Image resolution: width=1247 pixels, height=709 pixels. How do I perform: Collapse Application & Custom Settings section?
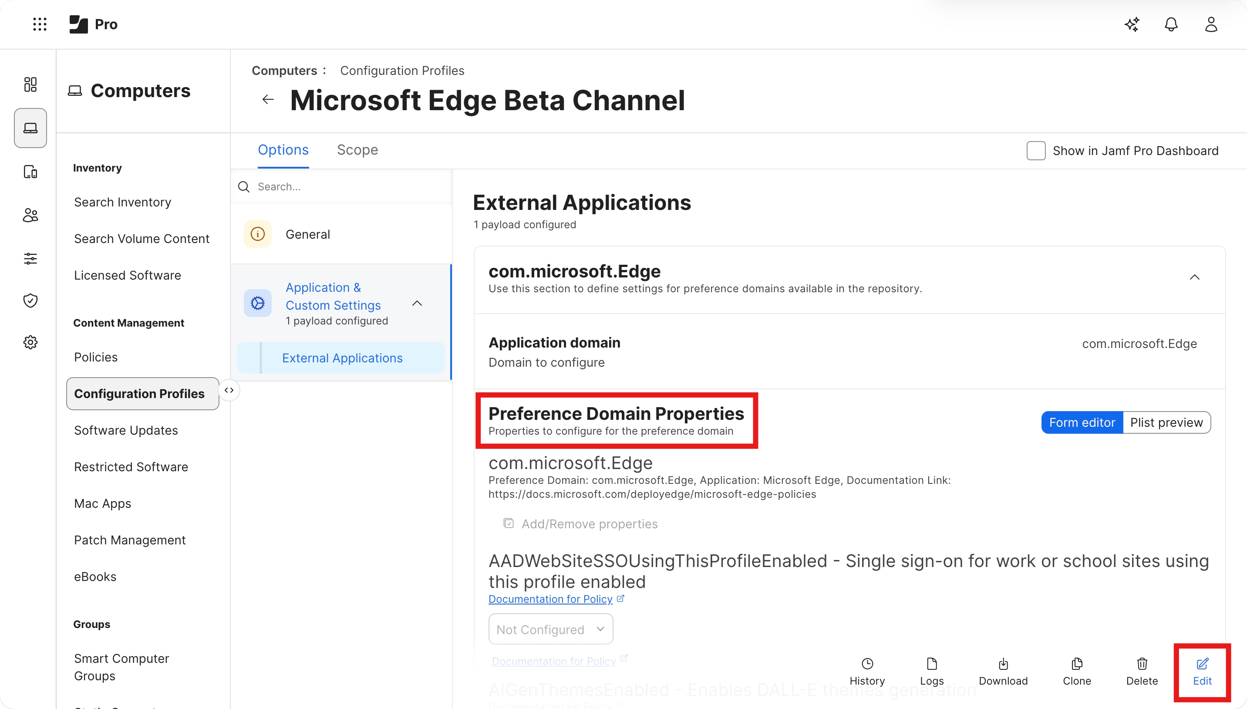point(417,304)
